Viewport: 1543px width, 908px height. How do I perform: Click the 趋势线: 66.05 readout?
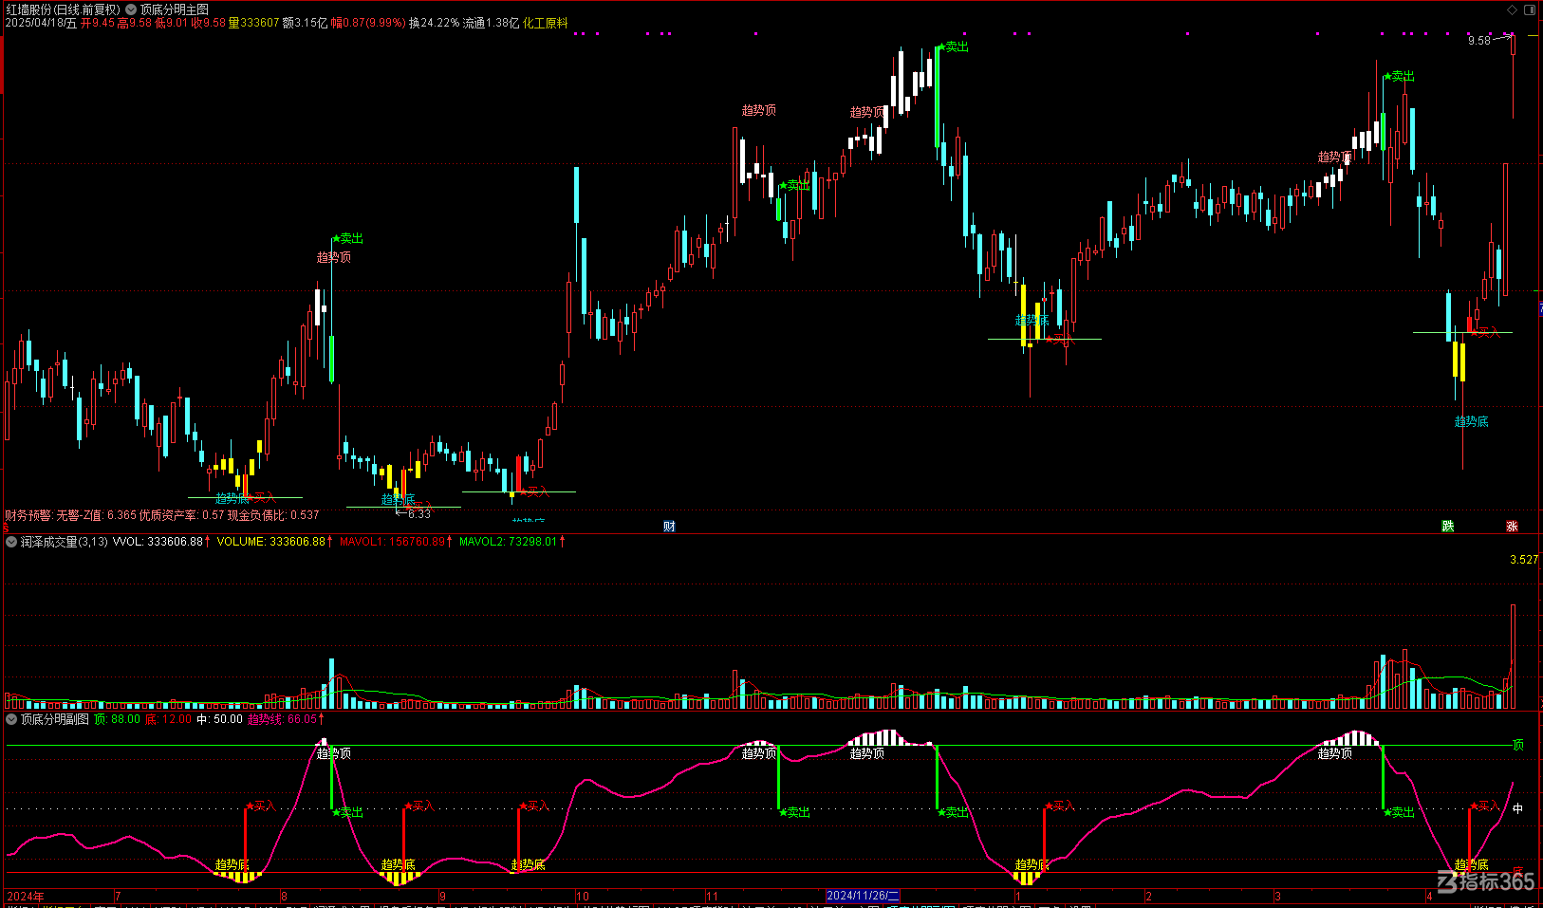pyautogui.click(x=283, y=719)
